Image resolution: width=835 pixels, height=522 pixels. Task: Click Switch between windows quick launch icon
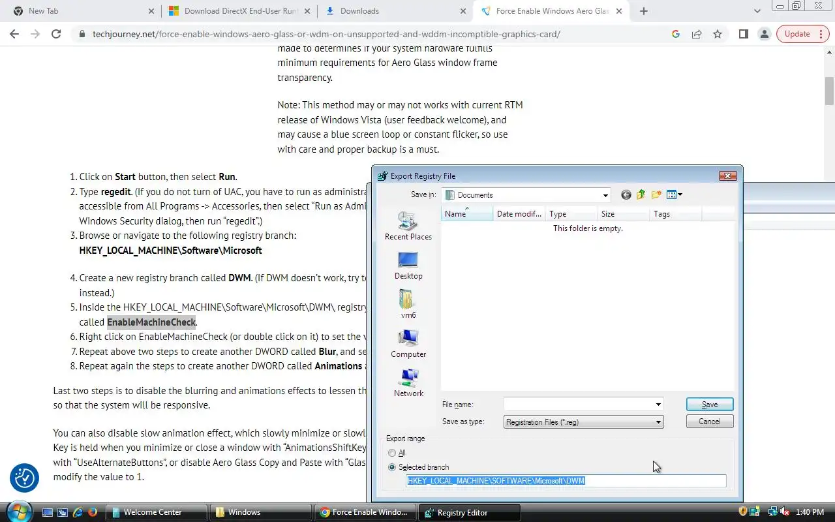click(x=63, y=512)
